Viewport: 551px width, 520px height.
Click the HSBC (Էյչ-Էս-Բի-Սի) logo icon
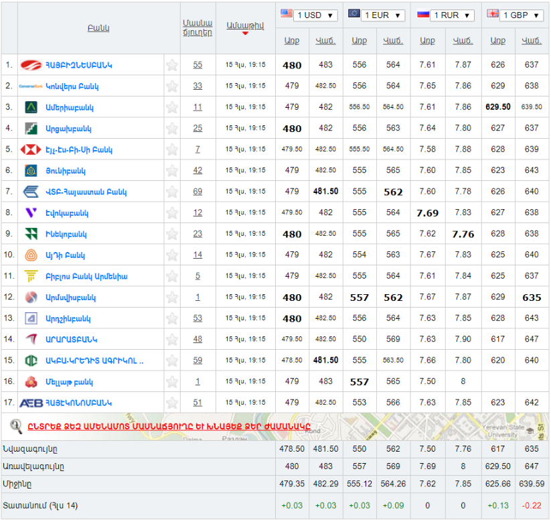(x=31, y=149)
